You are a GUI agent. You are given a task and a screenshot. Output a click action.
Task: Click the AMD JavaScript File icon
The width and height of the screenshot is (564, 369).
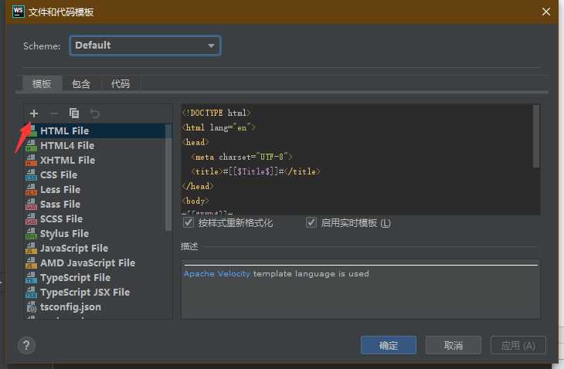pyautogui.click(x=32, y=263)
